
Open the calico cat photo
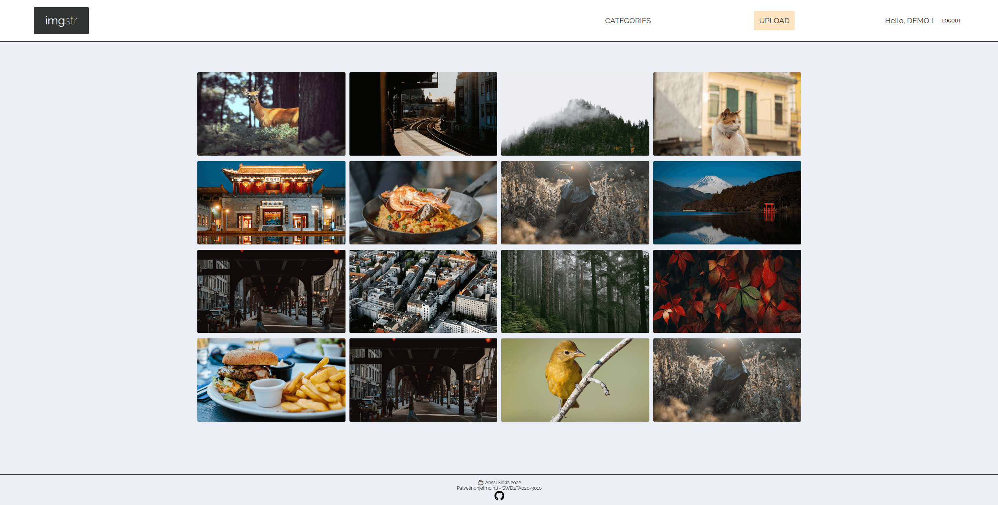pyautogui.click(x=726, y=114)
